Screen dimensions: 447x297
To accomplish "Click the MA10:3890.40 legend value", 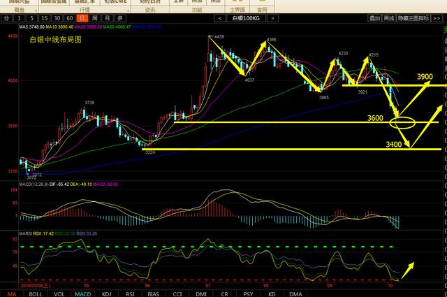I will 59,27.
